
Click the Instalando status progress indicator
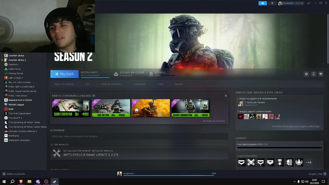(95, 74)
